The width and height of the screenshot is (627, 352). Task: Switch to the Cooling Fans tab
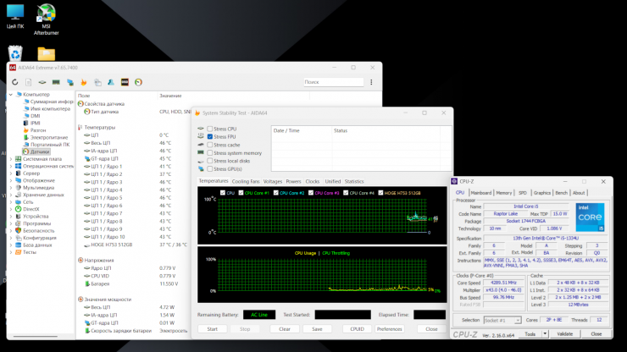(x=246, y=181)
